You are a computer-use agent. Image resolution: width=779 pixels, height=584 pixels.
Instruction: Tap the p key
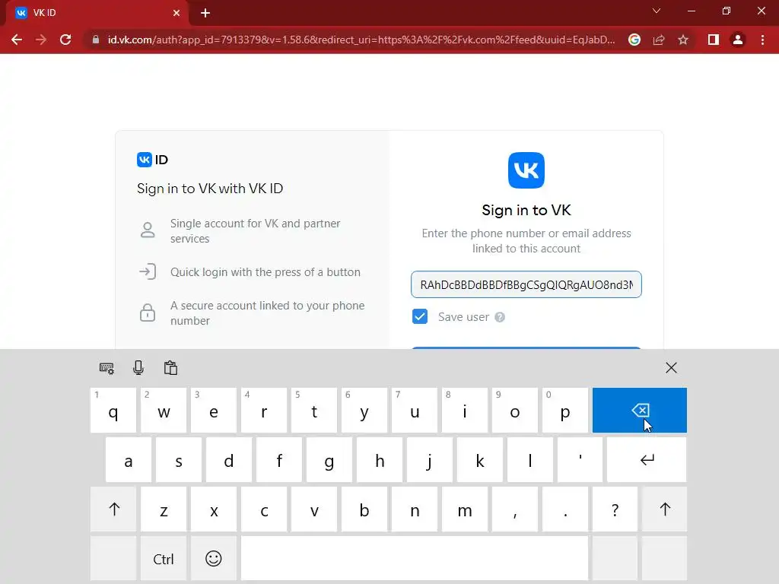point(565,410)
